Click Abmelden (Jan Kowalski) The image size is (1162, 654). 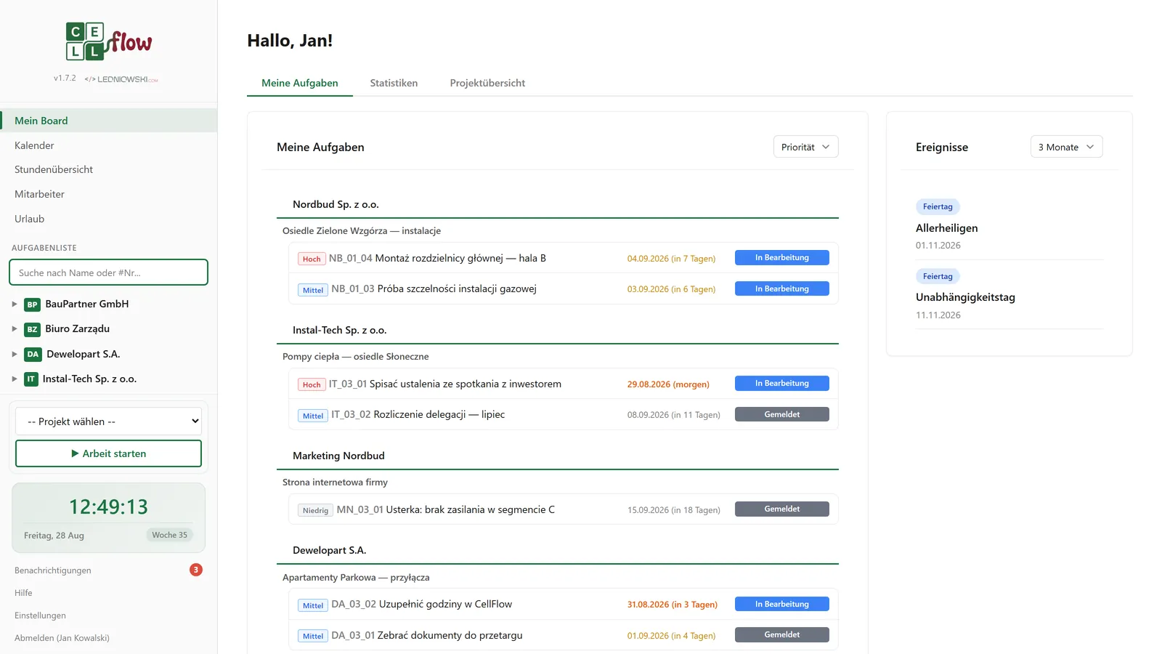[62, 638]
